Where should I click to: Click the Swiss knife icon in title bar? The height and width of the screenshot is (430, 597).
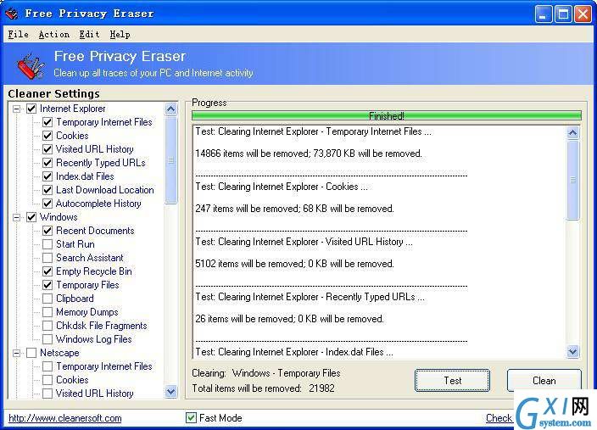pyautogui.click(x=12, y=14)
